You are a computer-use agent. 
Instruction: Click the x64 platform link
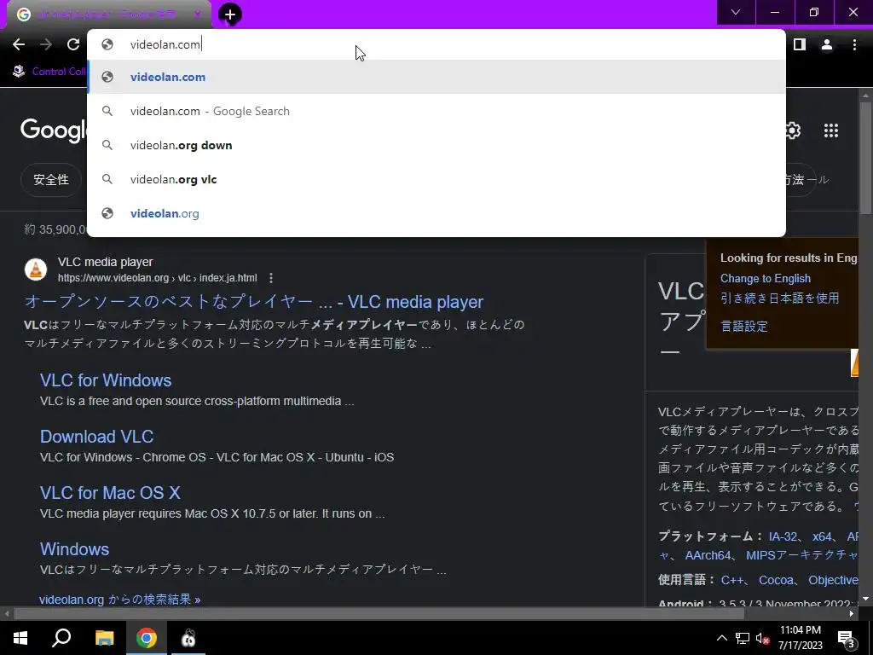coord(822,536)
